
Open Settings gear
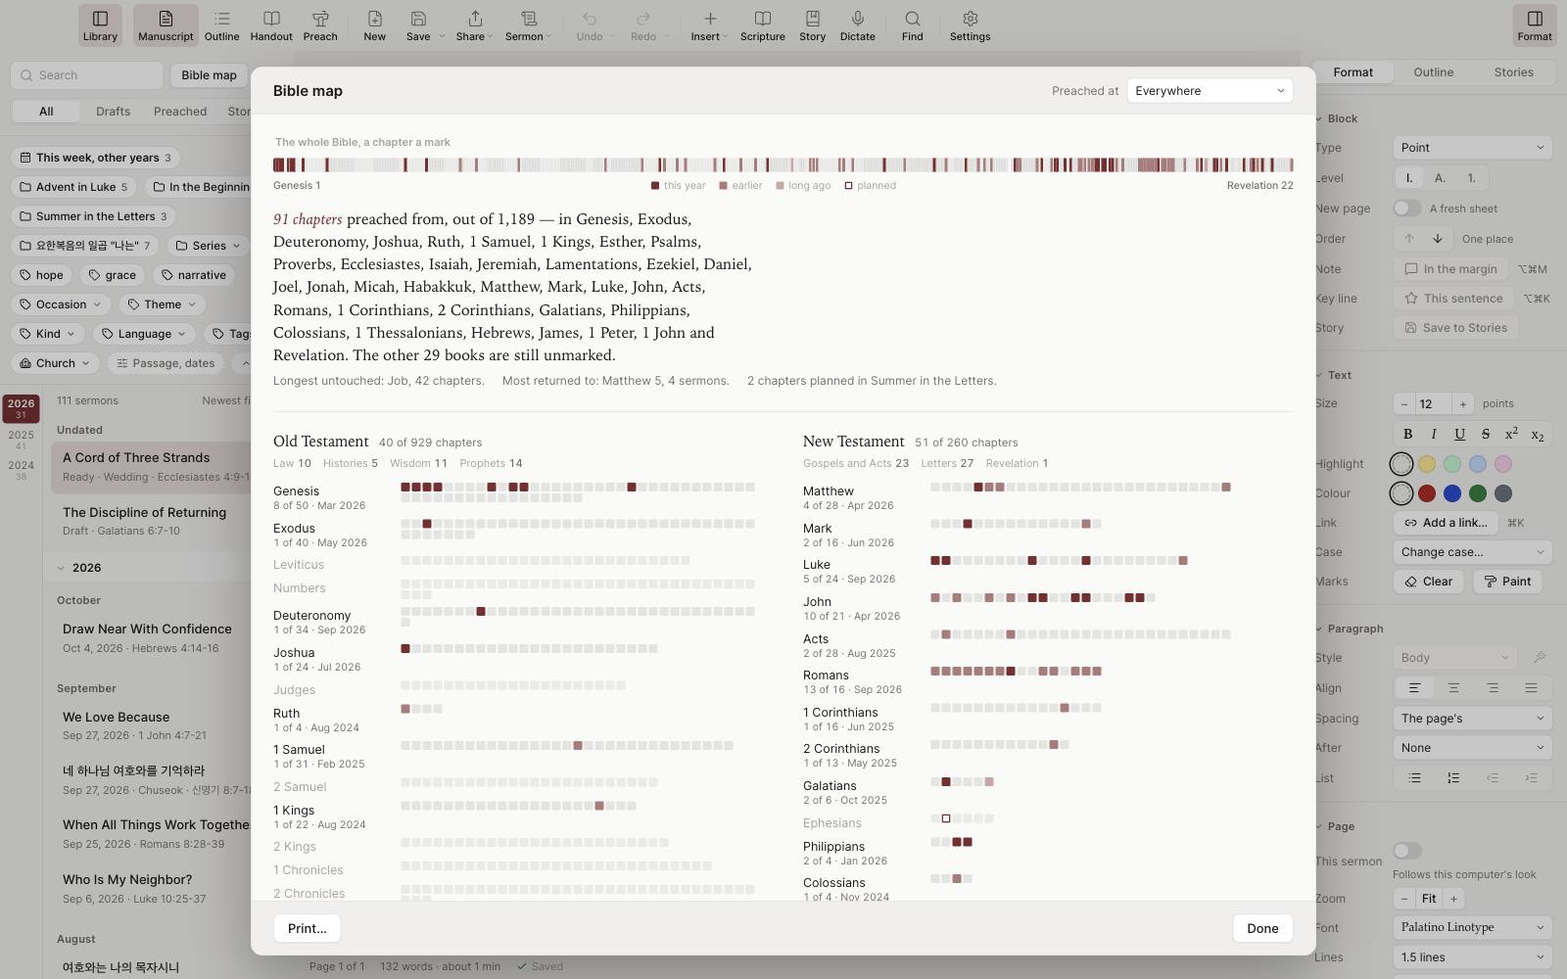(x=971, y=25)
